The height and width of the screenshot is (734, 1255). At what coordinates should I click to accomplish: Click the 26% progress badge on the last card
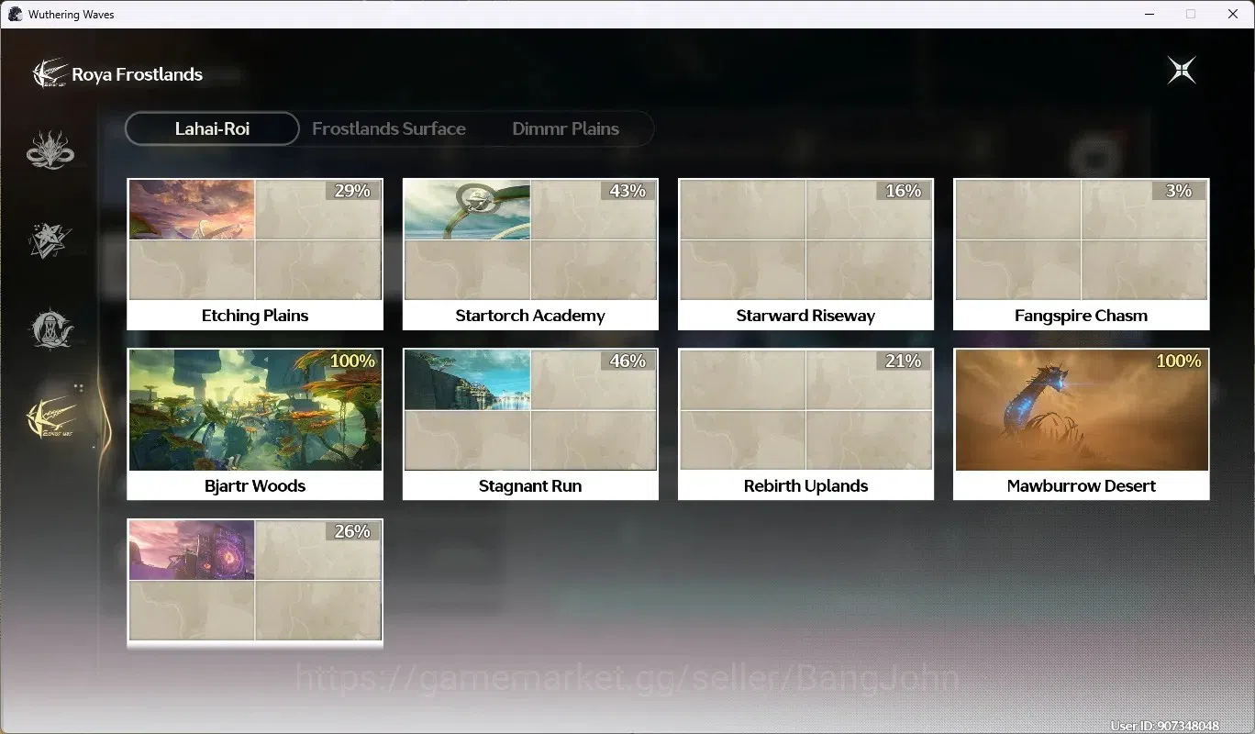click(x=352, y=531)
